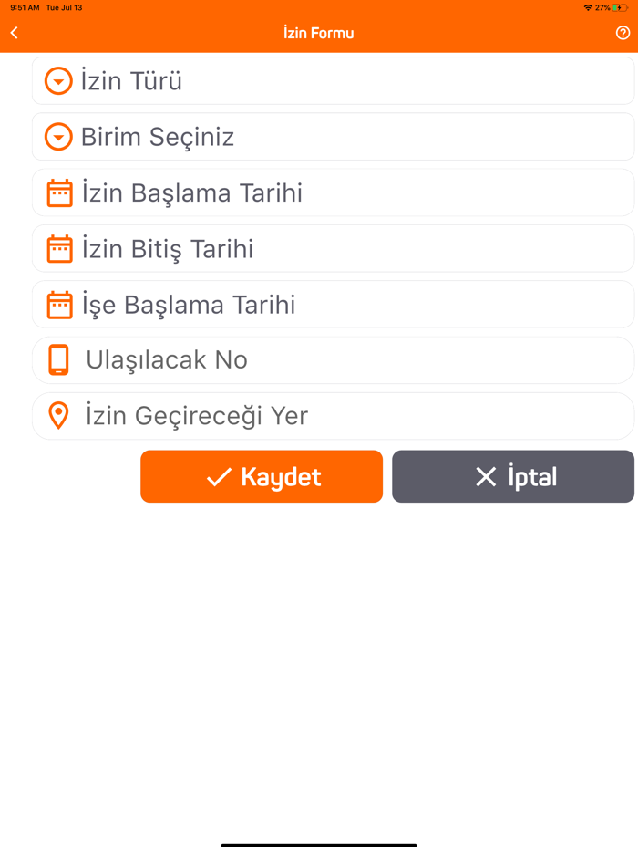Tap the location pin icon
Viewport: 638px width, 852px height.
(58, 416)
